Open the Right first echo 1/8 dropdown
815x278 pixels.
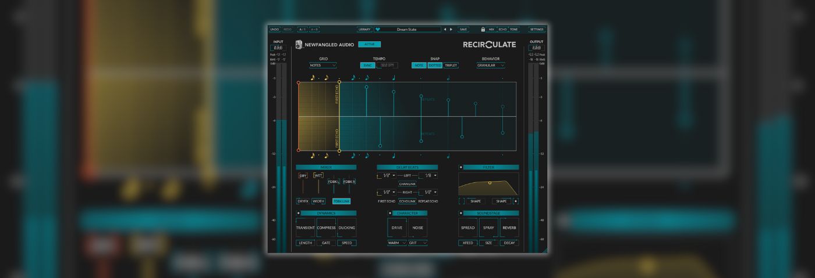[387, 192]
